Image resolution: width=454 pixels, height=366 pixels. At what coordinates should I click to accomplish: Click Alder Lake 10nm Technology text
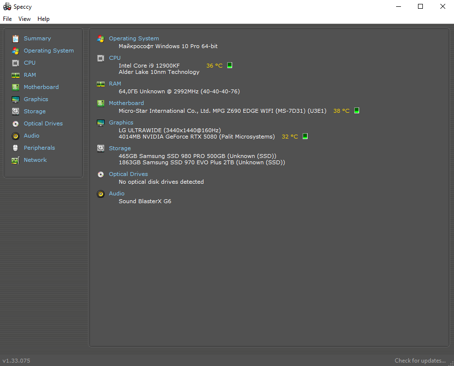coord(159,72)
